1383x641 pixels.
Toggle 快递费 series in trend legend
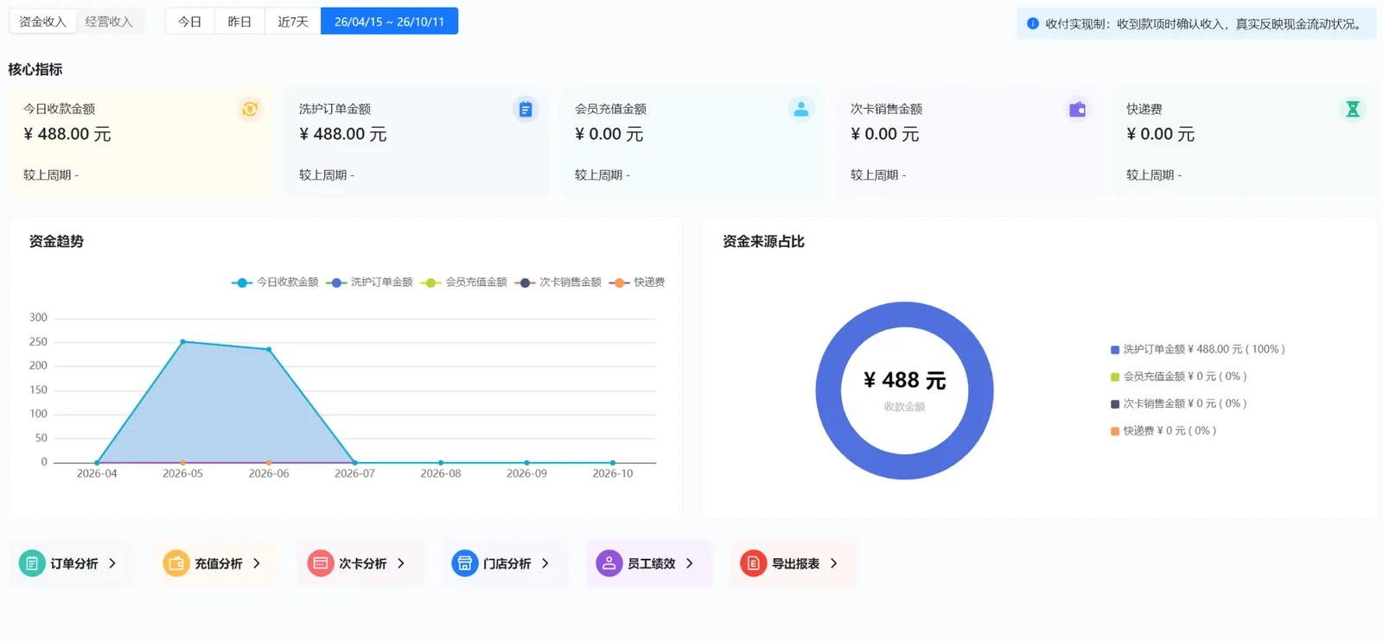tap(637, 282)
